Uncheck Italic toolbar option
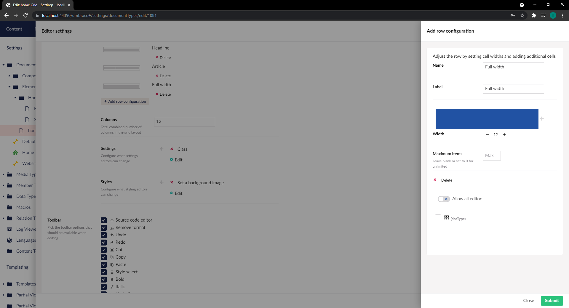This screenshot has width=569, height=308. click(104, 287)
